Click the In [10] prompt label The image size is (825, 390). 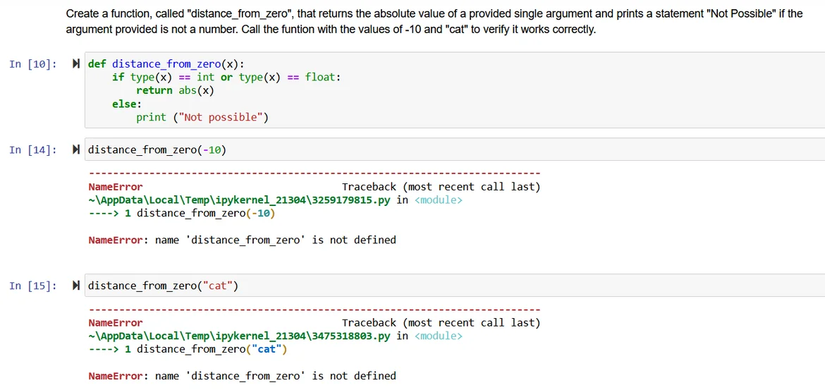pos(32,64)
